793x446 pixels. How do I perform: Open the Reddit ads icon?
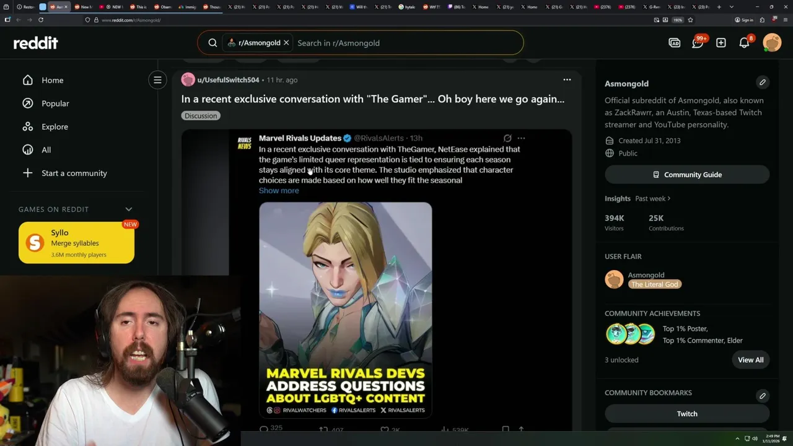[x=675, y=43]
